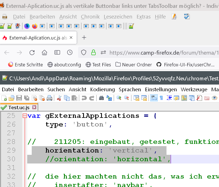Open the Kodierung menu in Notepad++

[102, 90]
